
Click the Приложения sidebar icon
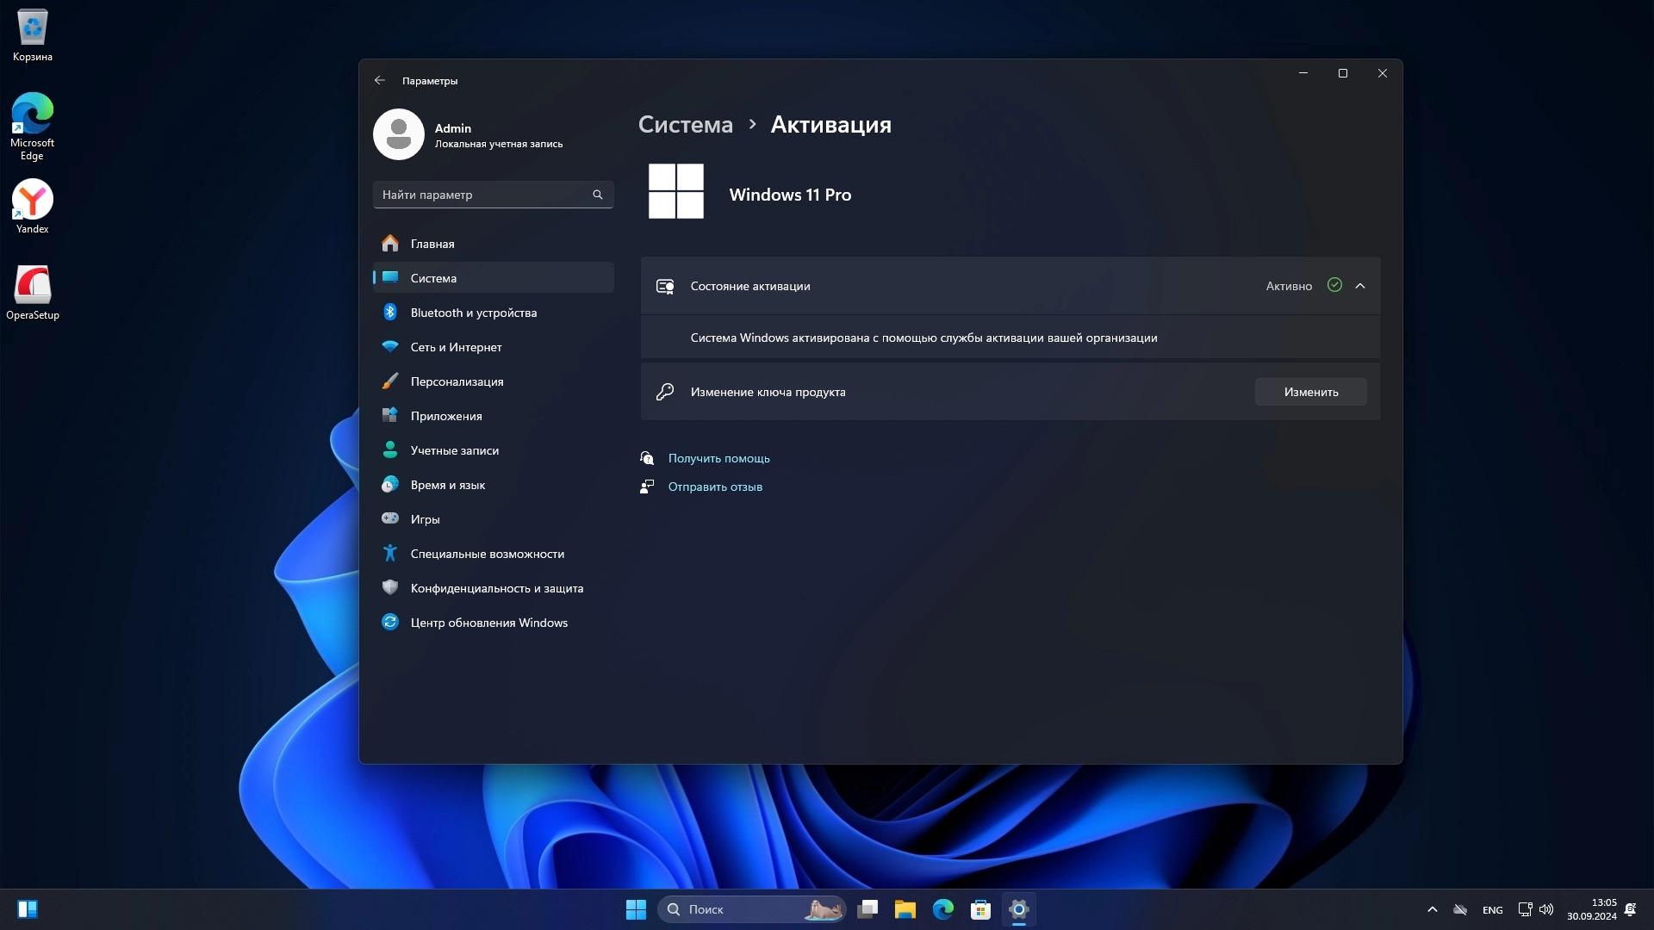[x=390, y=416]
